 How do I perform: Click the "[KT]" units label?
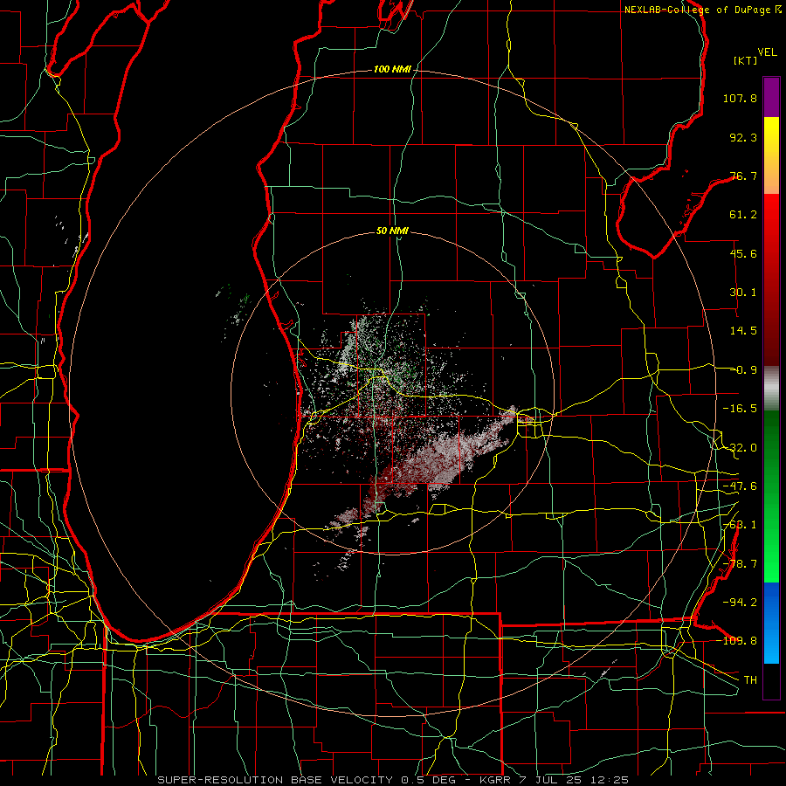coord(746,60)
